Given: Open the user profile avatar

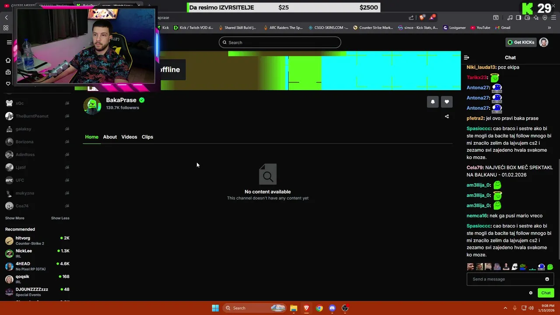Looking at the screenshot, I should click(x=543, y=42).
